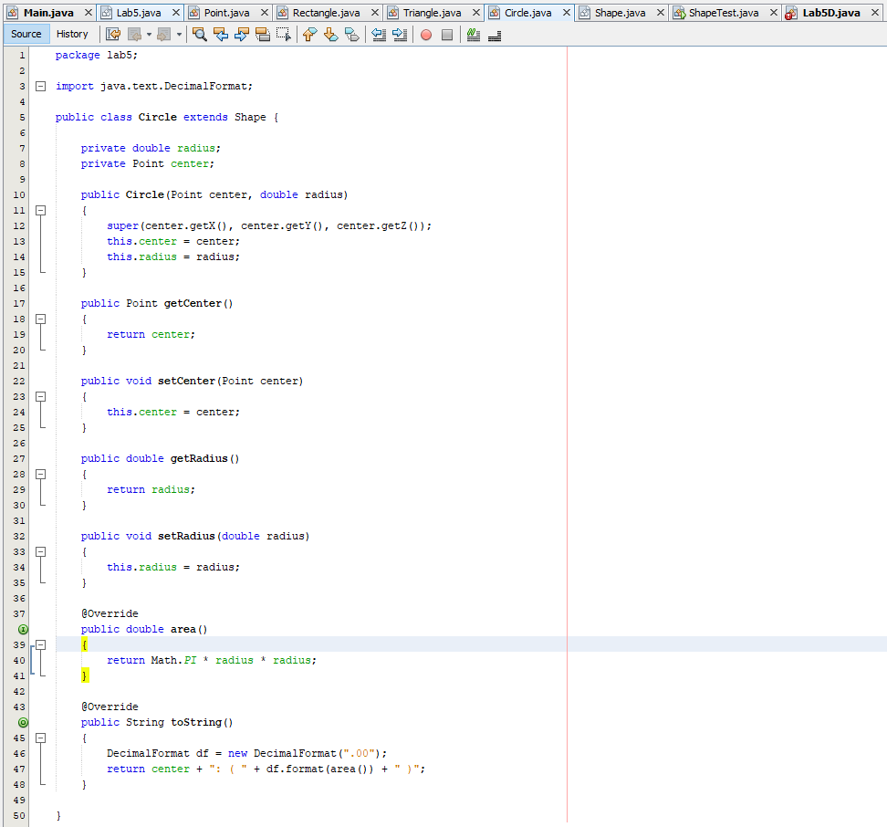Image resolution: width=887 pixels, height=827 pixels.
Task: Comment out lines using the comment icon
Action: (473, 33)
